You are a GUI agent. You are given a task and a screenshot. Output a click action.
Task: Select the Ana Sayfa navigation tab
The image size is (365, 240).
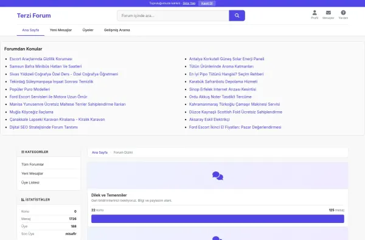pyautogui.click(x=30, y=30)
